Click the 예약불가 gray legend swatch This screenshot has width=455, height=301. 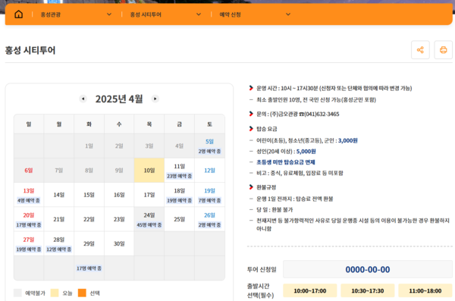(x=17, y=293)
